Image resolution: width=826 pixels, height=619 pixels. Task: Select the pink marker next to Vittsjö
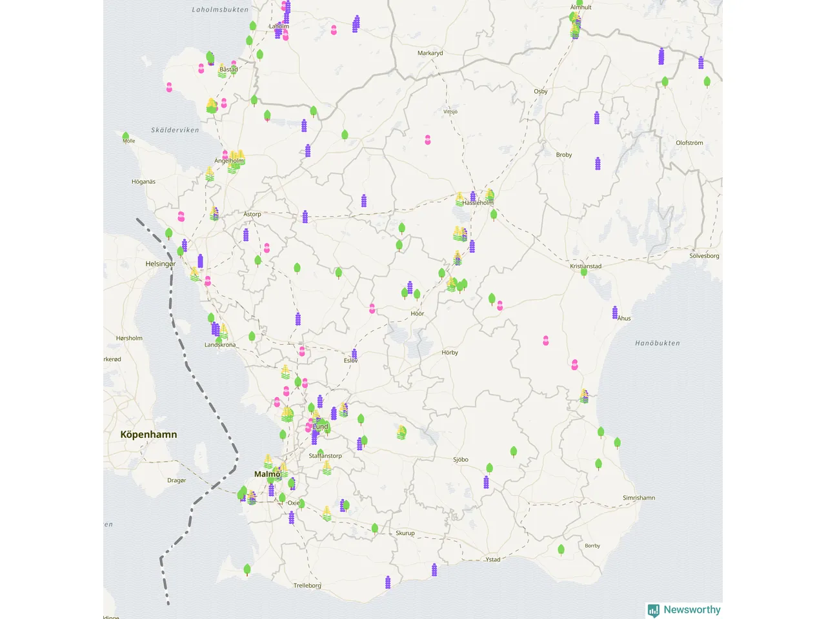click(x=427, y=139)
